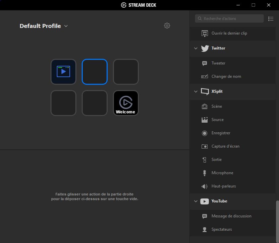
Task: Toggle the actions list view icon
Action: coord(271,19)
